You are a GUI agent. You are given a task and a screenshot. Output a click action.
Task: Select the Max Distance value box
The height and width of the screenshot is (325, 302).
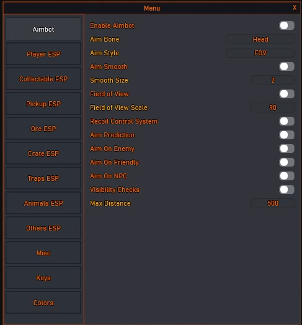pos(273,203)
